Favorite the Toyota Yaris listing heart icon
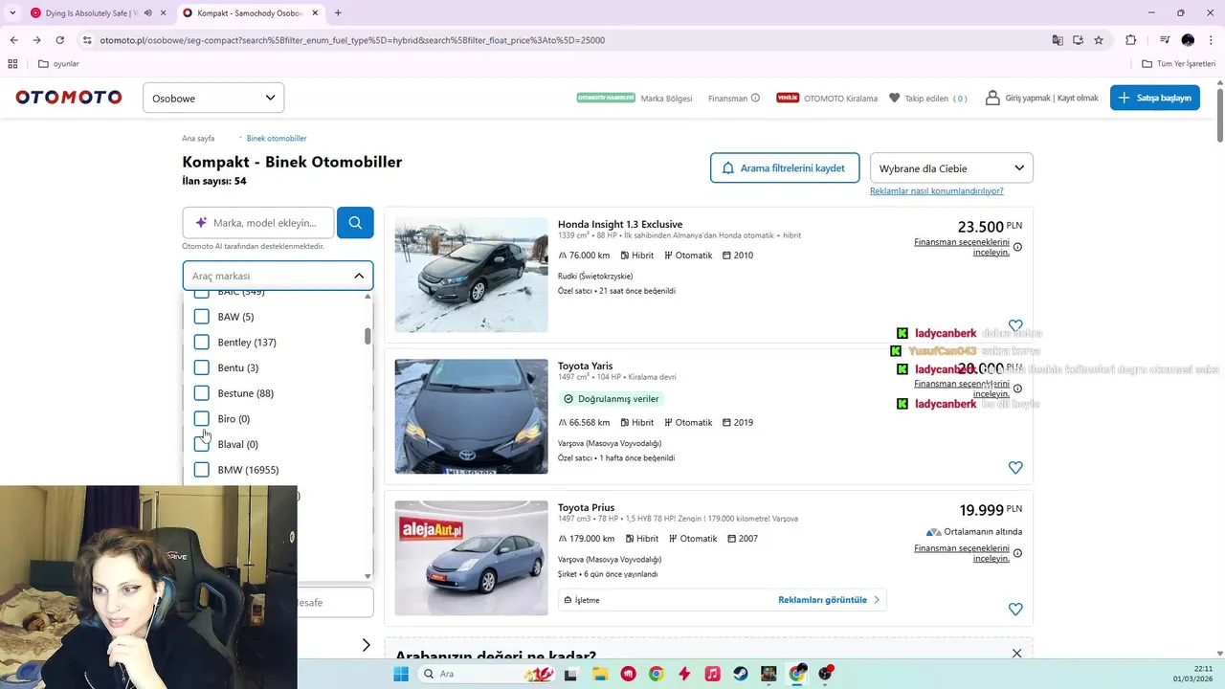 point(1015,467)
